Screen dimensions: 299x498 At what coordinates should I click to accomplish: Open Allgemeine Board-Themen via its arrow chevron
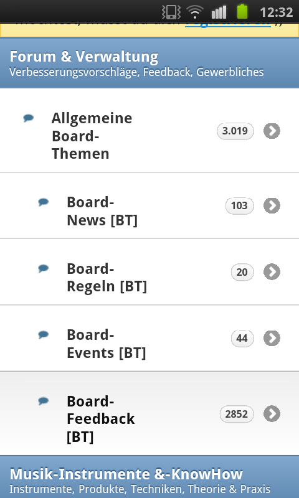[272, 131]
